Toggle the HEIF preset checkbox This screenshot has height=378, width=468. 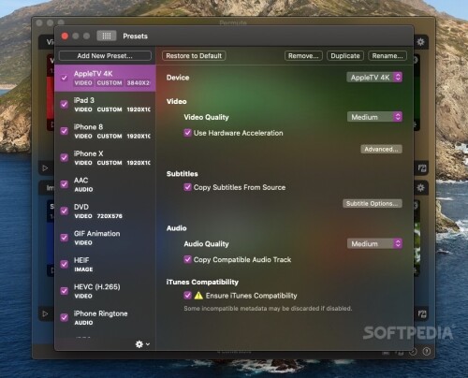click(65, 264)
